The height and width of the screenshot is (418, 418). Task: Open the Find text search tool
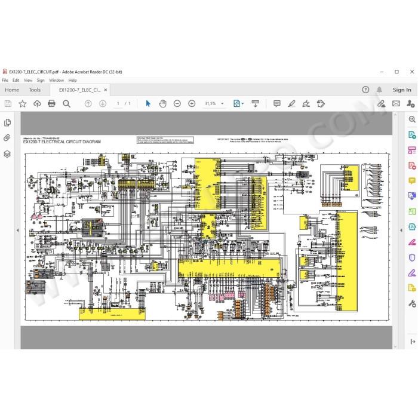coord(66,104)
